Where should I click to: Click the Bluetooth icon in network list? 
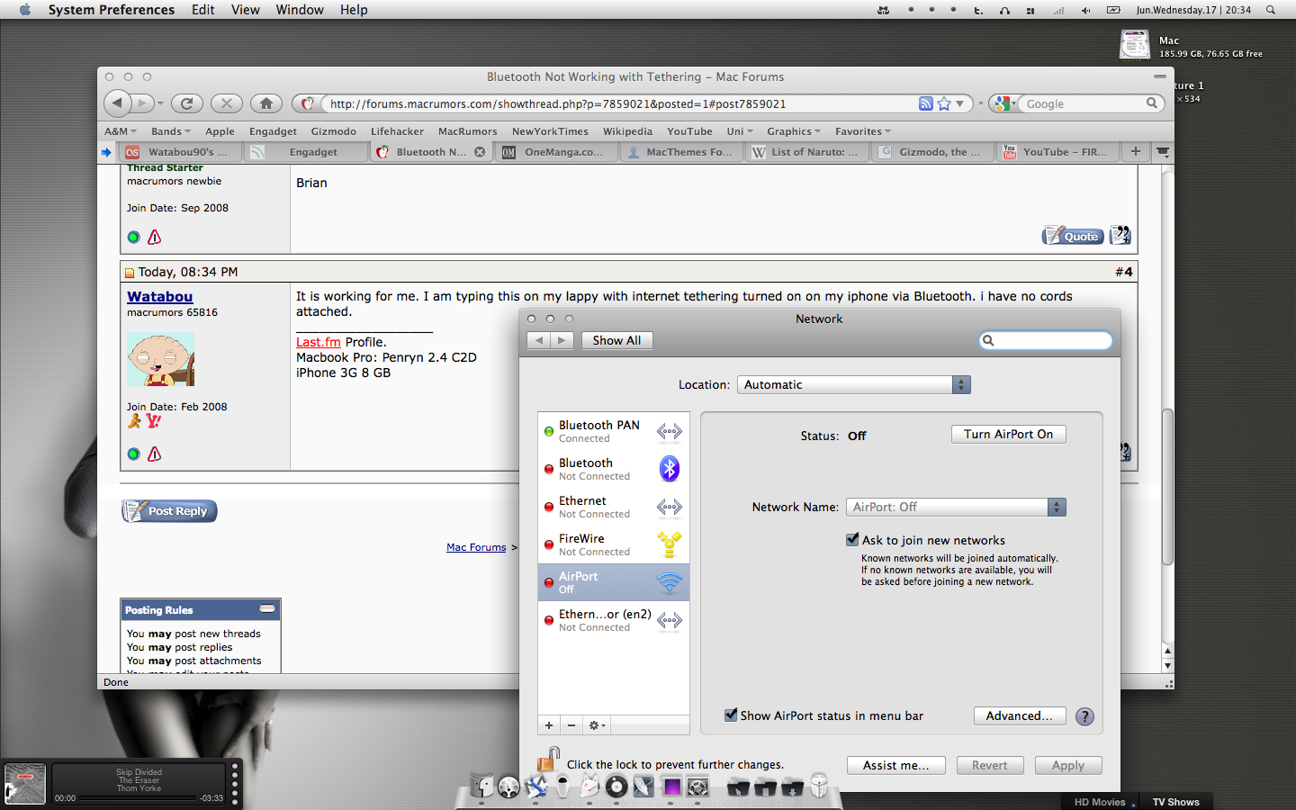[670, 468]
